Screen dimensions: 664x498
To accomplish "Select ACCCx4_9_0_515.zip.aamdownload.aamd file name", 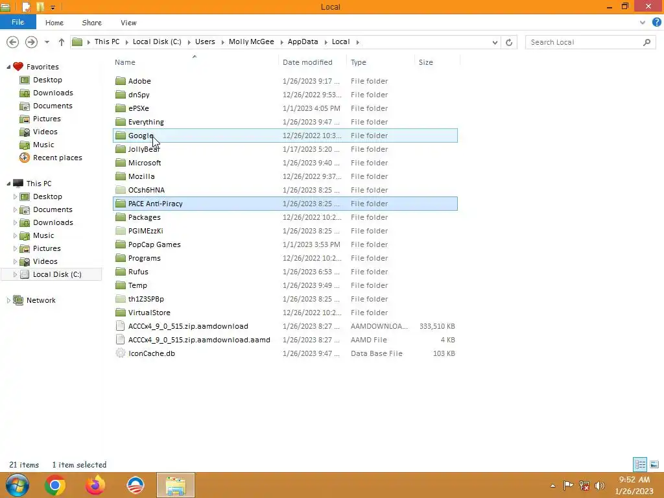I will [199, 340].
